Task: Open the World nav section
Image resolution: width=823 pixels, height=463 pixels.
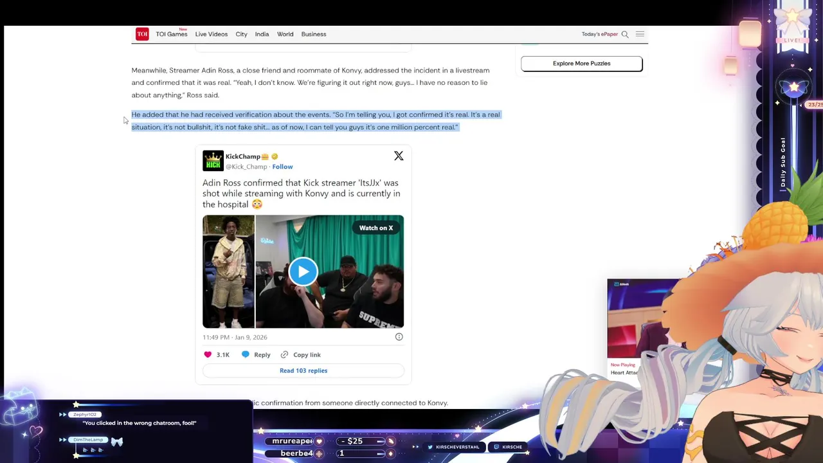Action: coord(285,34)
